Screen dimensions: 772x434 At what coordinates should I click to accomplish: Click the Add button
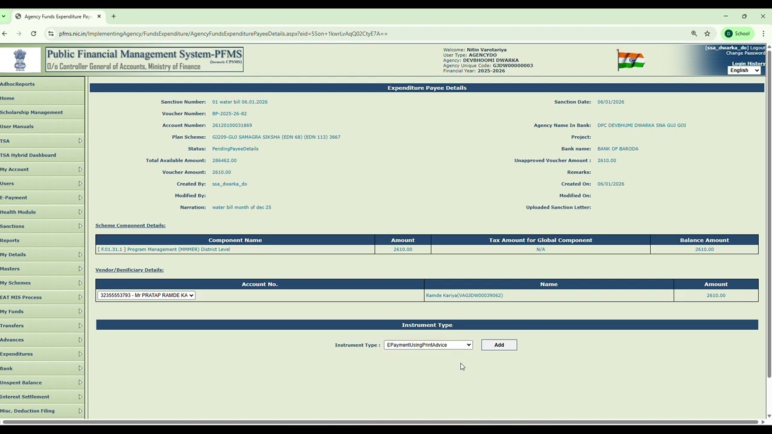(499, 345)
